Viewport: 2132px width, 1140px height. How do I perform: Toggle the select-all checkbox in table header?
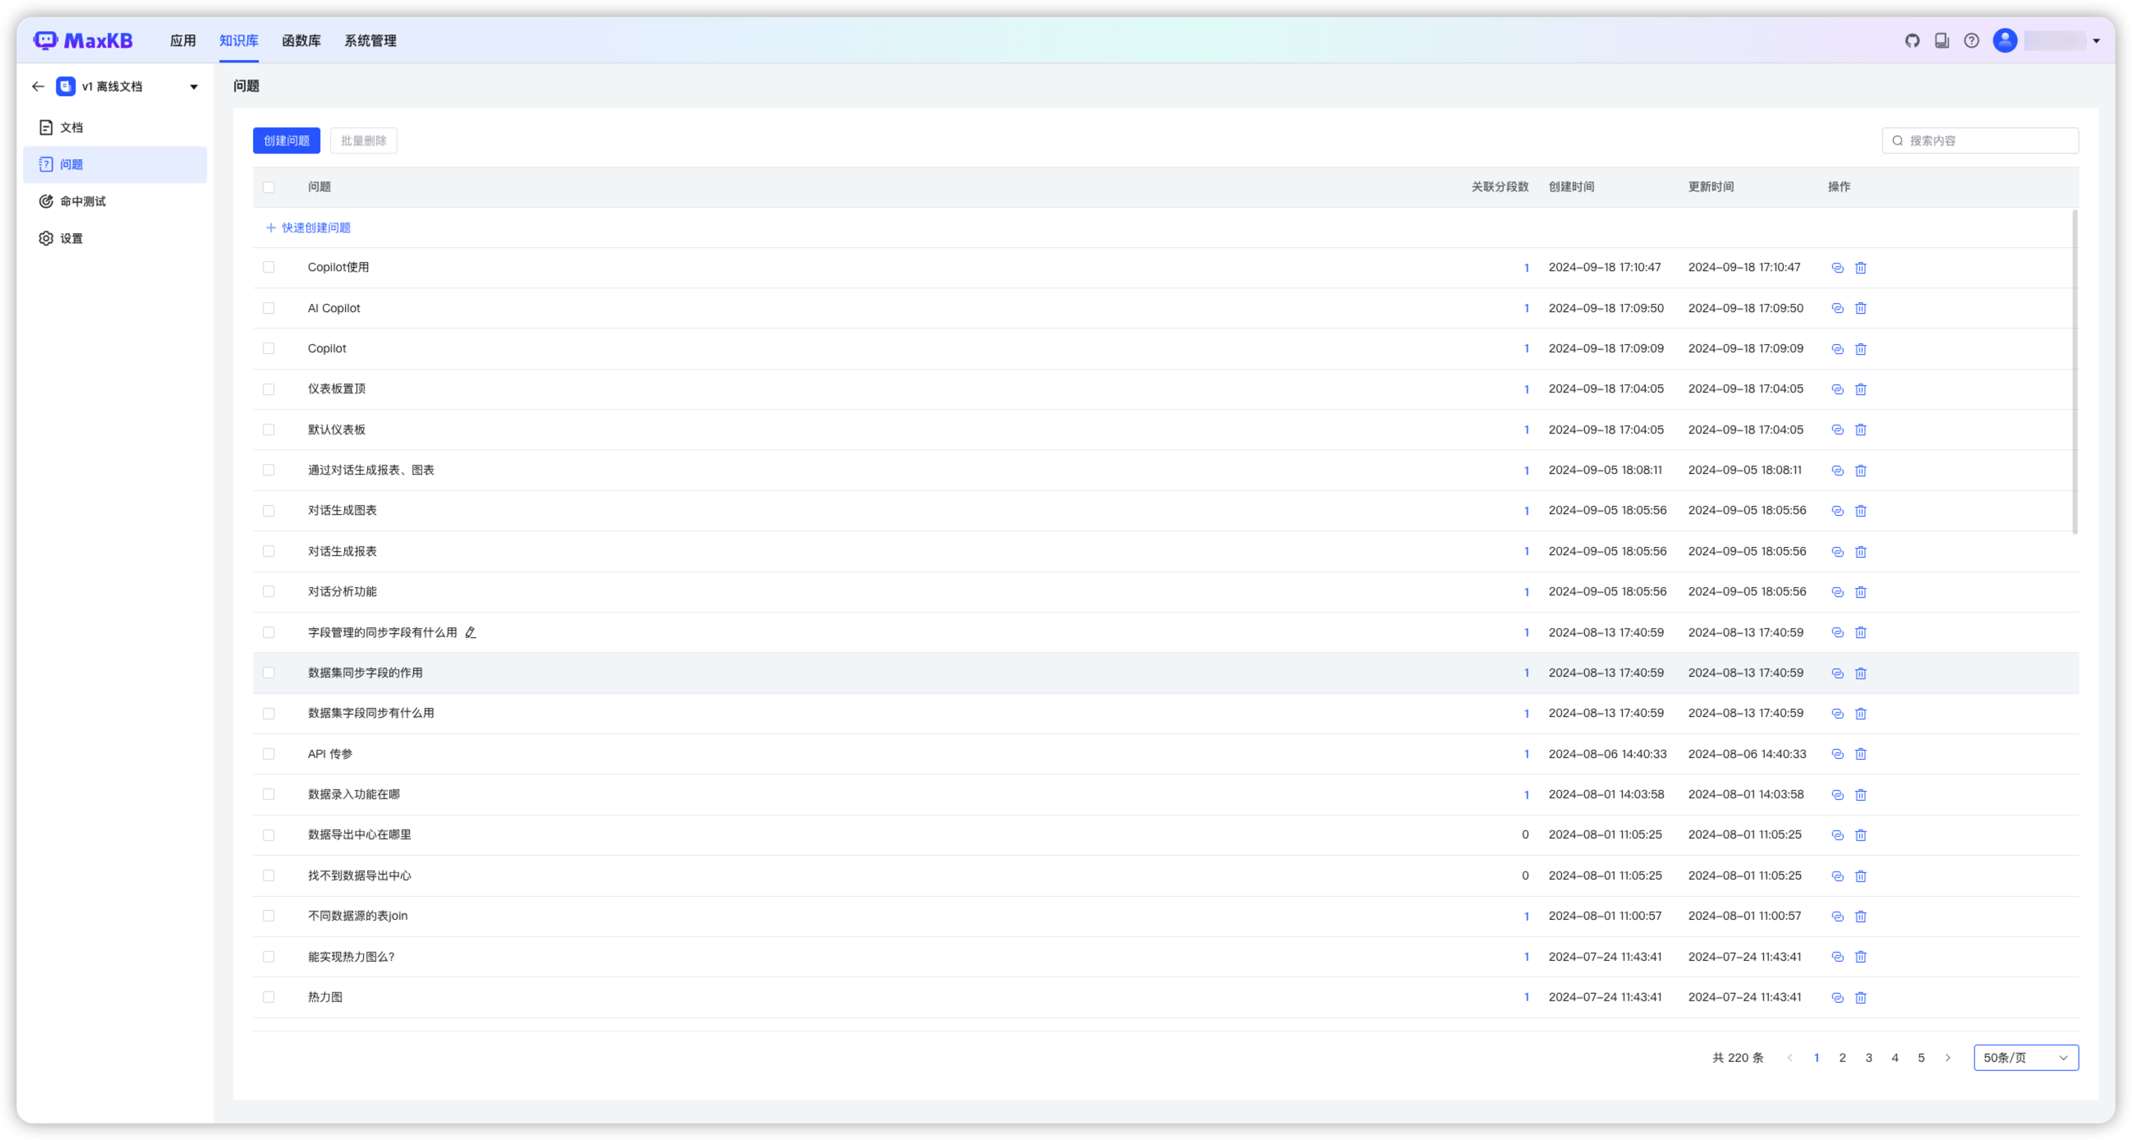click(x=269, y=187)
